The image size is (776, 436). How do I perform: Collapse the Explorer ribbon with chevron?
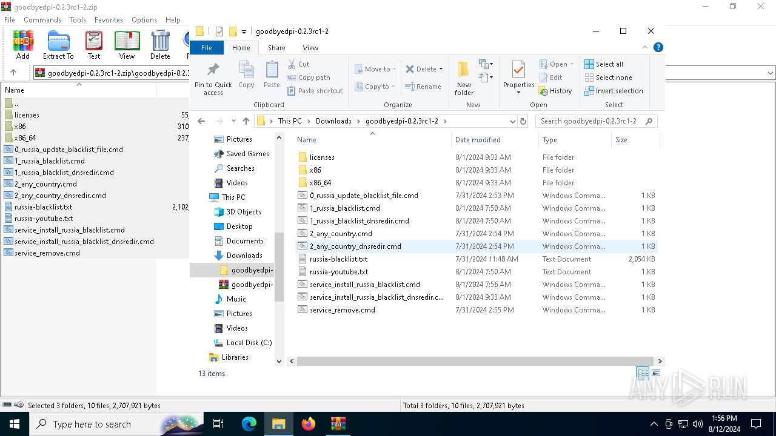645,47
